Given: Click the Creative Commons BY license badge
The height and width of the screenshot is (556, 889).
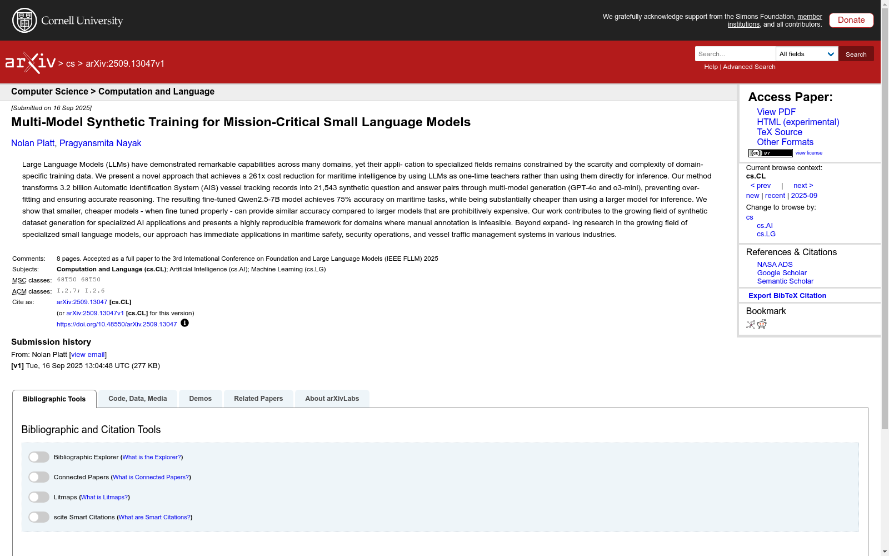Looking at the screenshot, I should [x=770, y=153].
